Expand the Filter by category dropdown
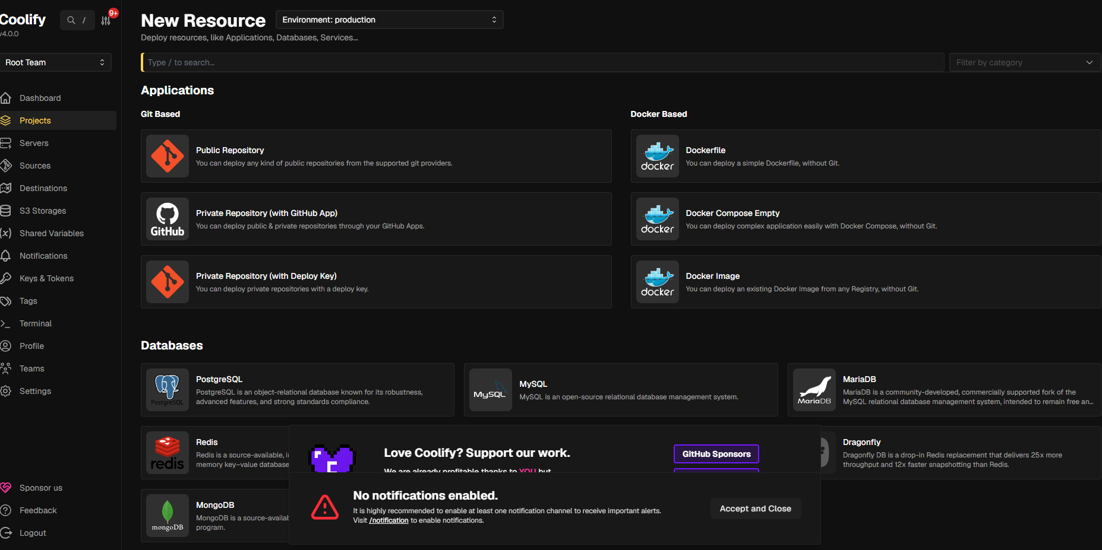This screenshot has width=1102, height=550. (1025, 62)
